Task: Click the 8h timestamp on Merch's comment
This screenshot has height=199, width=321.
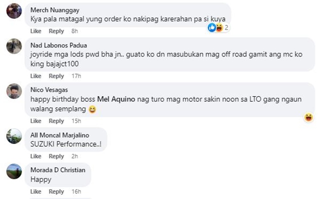Action: pyautogui.click(x=74, y=31)
